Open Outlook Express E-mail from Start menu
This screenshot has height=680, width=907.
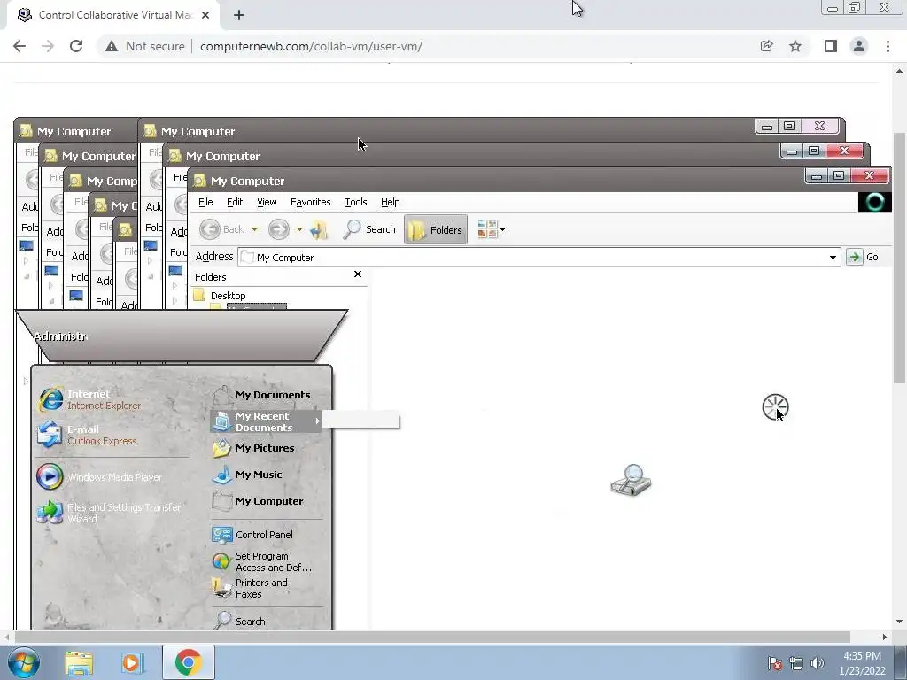click(87, 435)
